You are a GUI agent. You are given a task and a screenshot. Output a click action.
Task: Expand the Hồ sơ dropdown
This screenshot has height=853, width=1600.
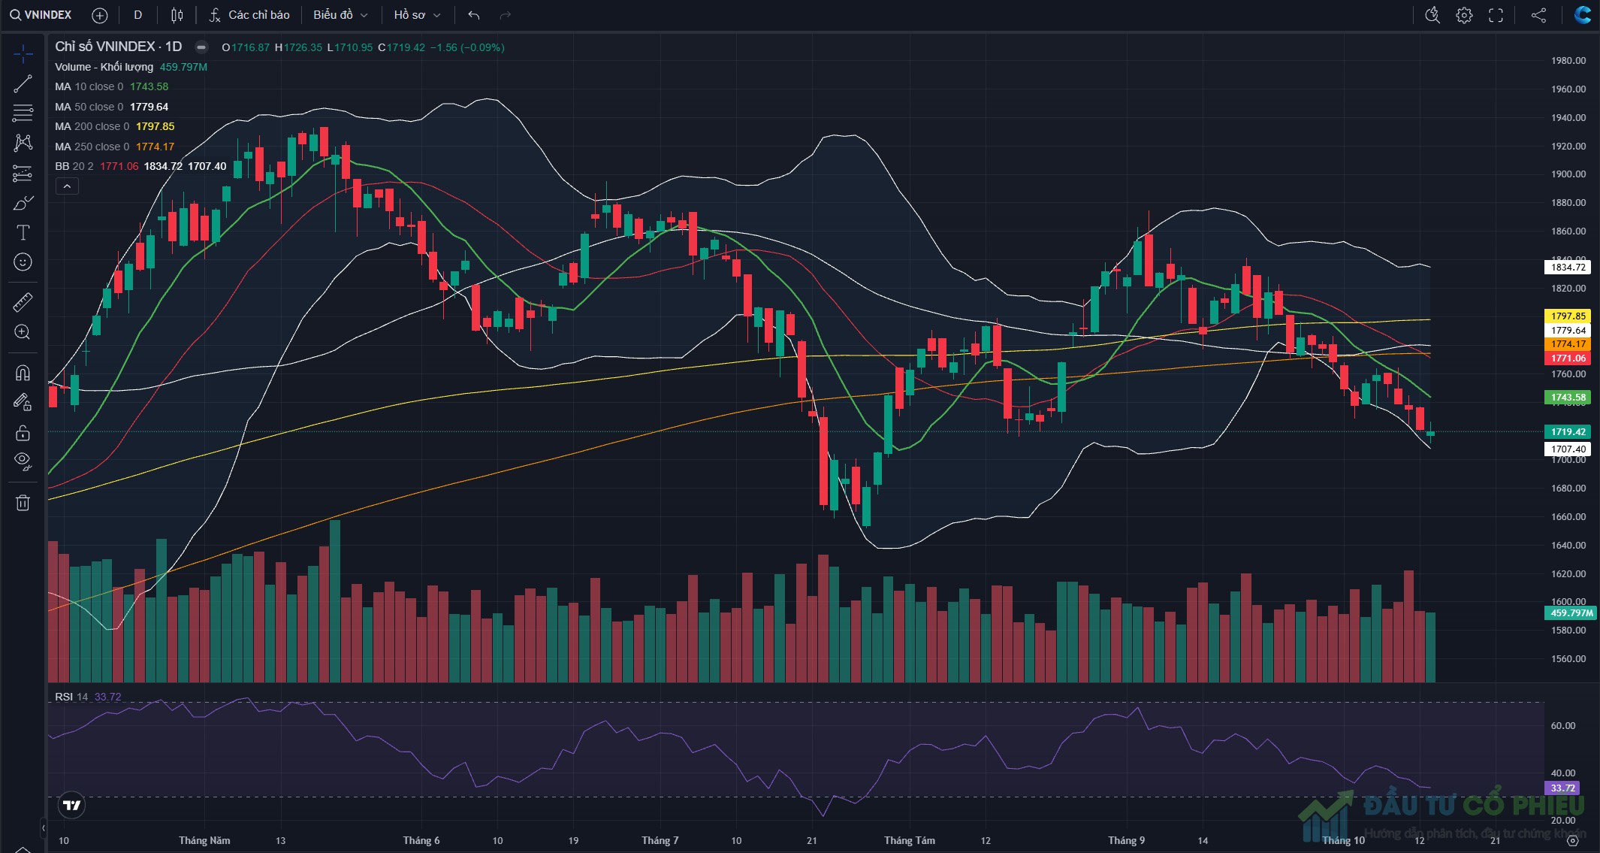pos(417,15)
